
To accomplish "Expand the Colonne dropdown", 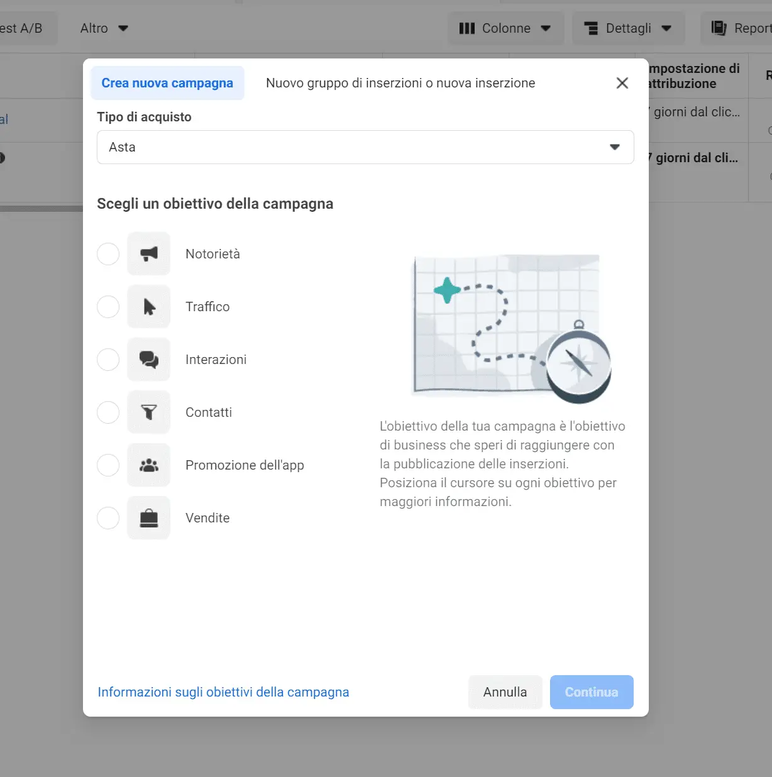I will click(505, 28).
